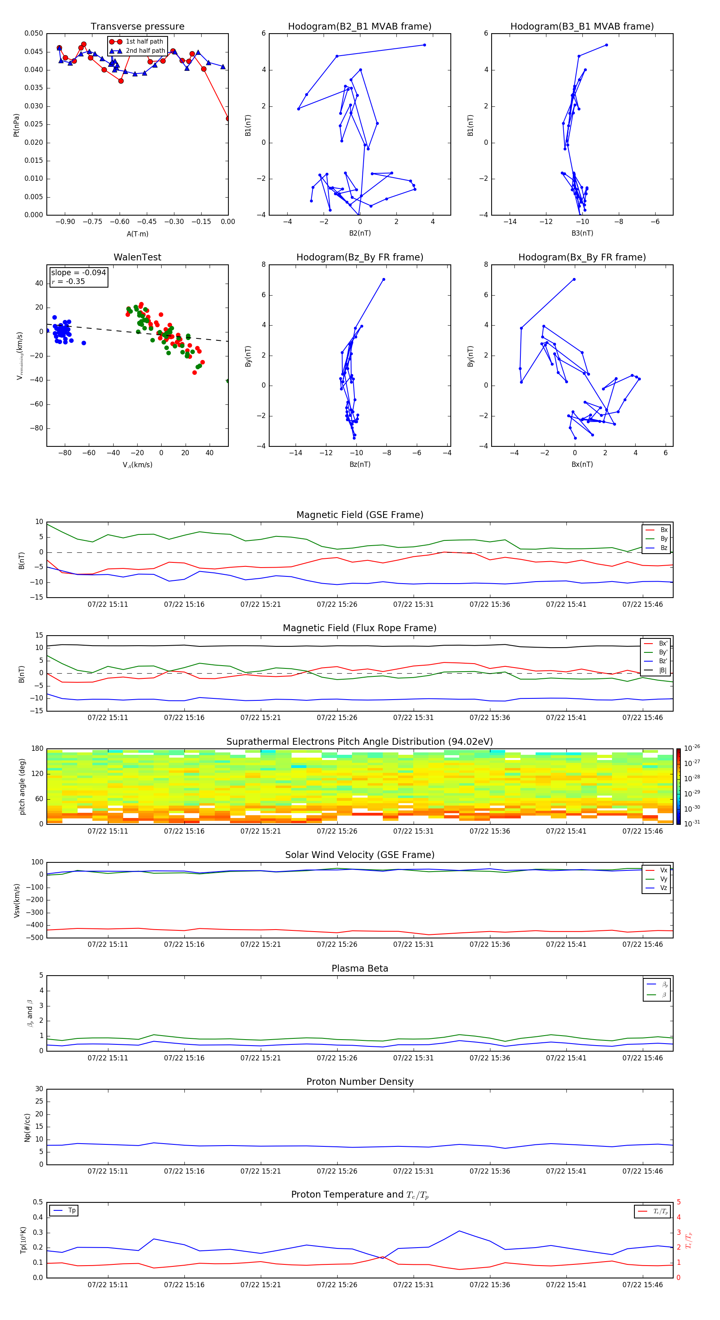720x1320 pixels.
Task: Click the Solar Wind Velocity (GSE Frame) title
Action: [x=360, y=855]
